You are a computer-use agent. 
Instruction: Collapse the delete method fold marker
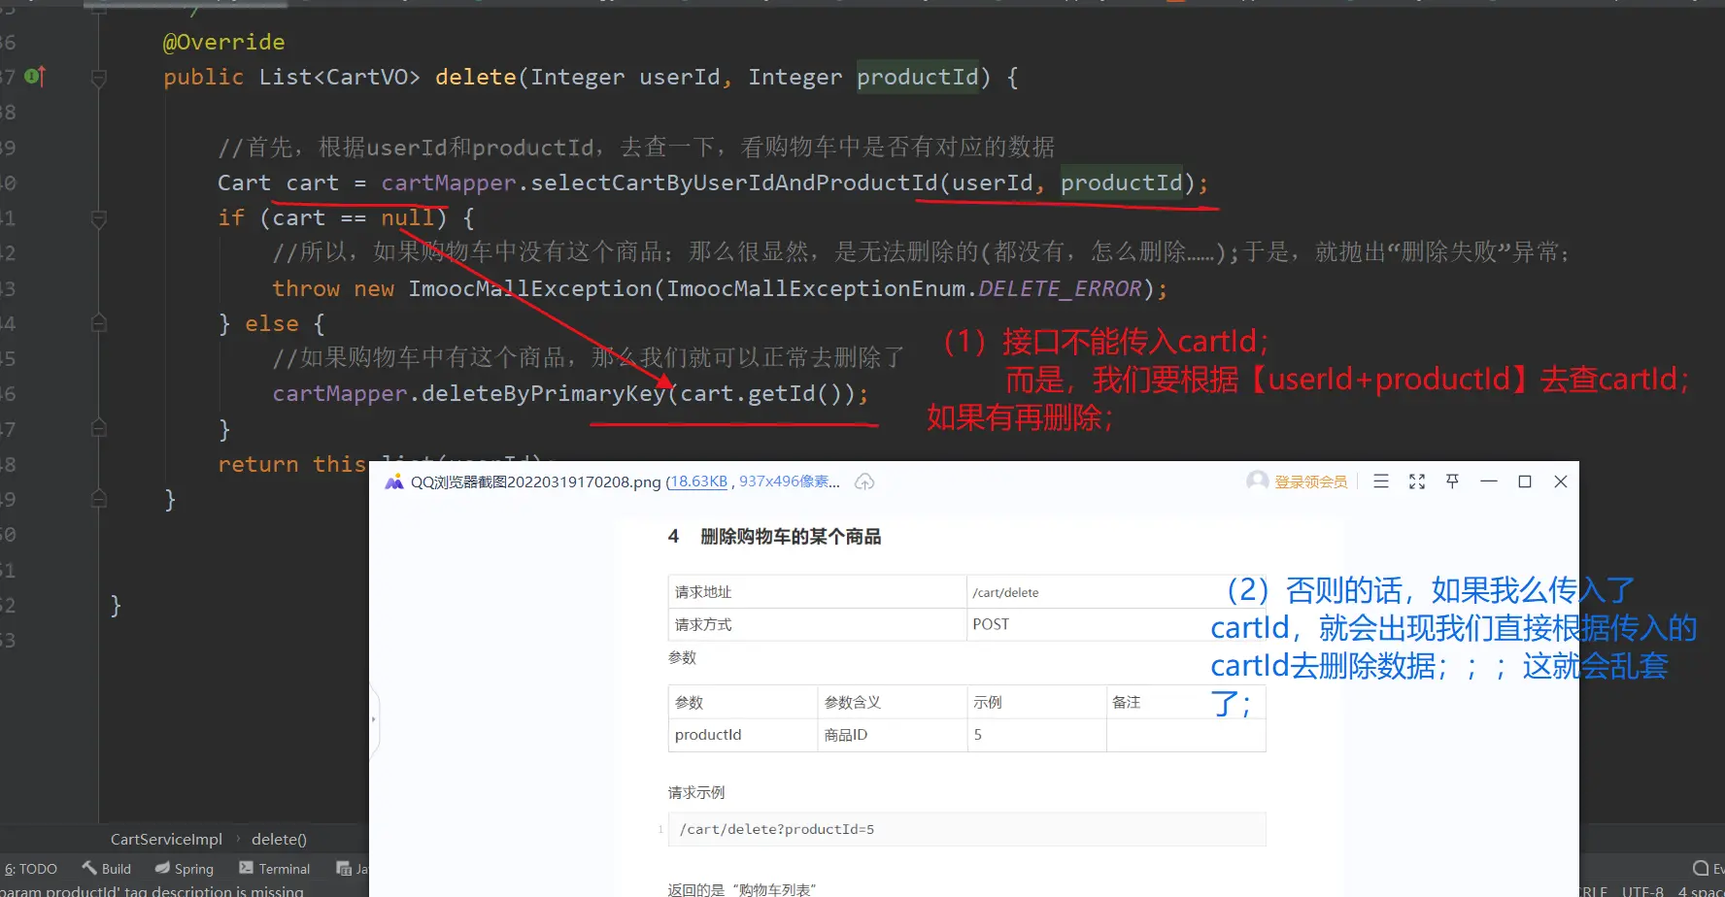pyautogui.click(x=98, y=78)
